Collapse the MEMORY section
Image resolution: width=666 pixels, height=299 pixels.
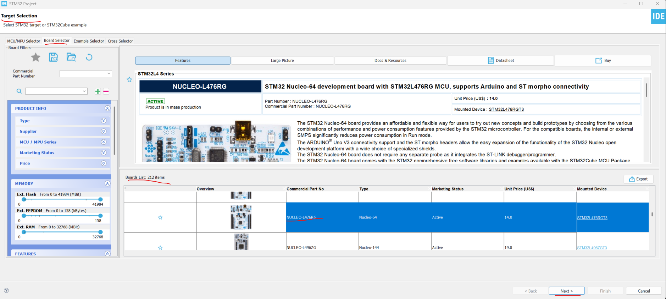point(107,183)
